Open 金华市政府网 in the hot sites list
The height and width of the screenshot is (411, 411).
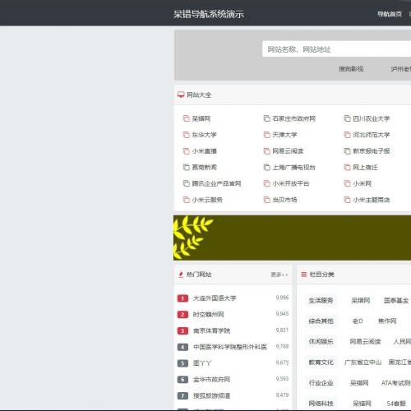(211, 380)
